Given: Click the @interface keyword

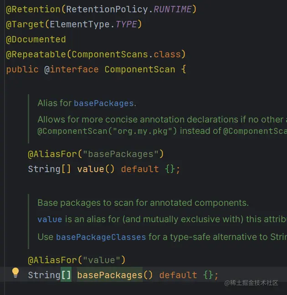Looking at the screenshot, I should (72, 70).
